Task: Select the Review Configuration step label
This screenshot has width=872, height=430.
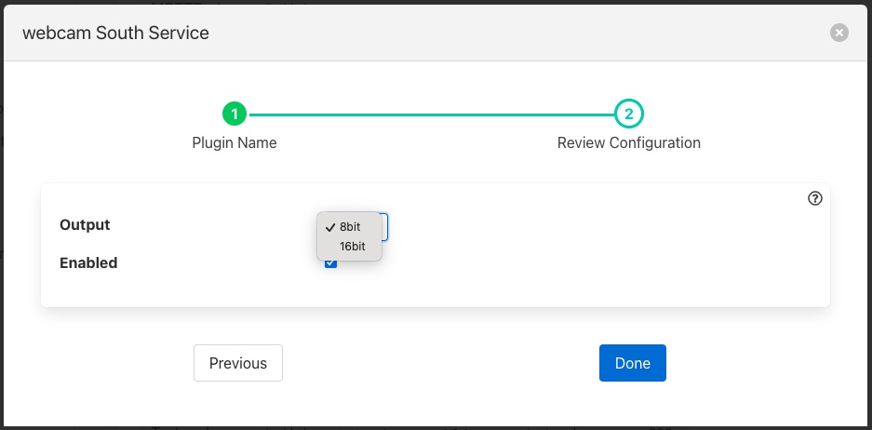Action: pyautogui.click(x=629, y=143)
